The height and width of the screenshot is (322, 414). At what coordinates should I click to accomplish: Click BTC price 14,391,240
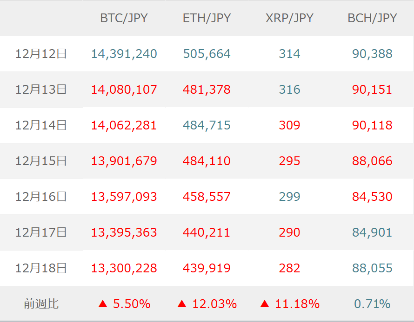click(x=124, y=54)
